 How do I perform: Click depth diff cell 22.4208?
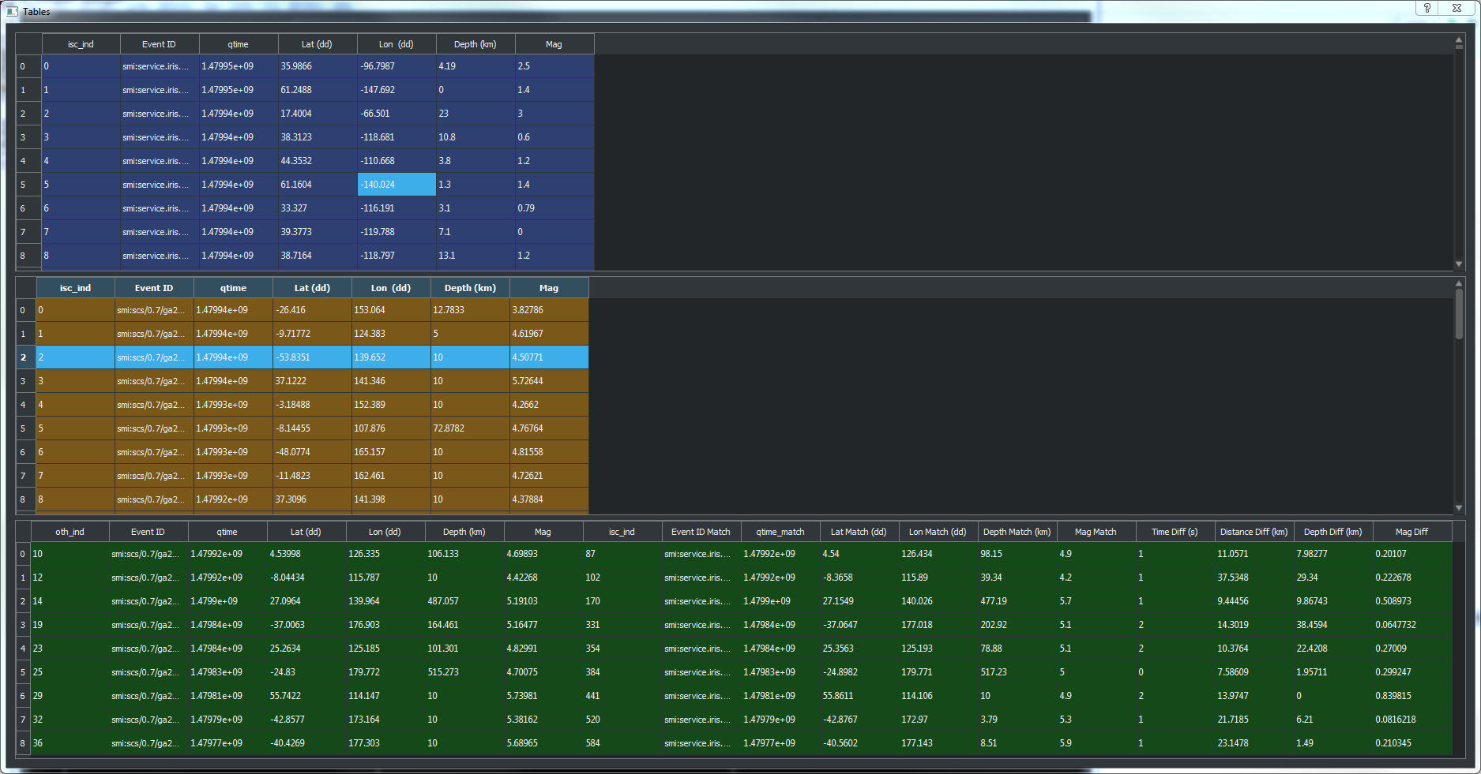(1333, 649)
